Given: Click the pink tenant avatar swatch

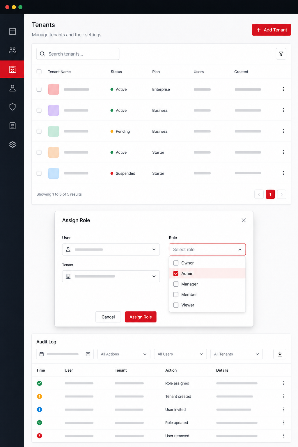Looking at the screenshot, I should 54,89.
